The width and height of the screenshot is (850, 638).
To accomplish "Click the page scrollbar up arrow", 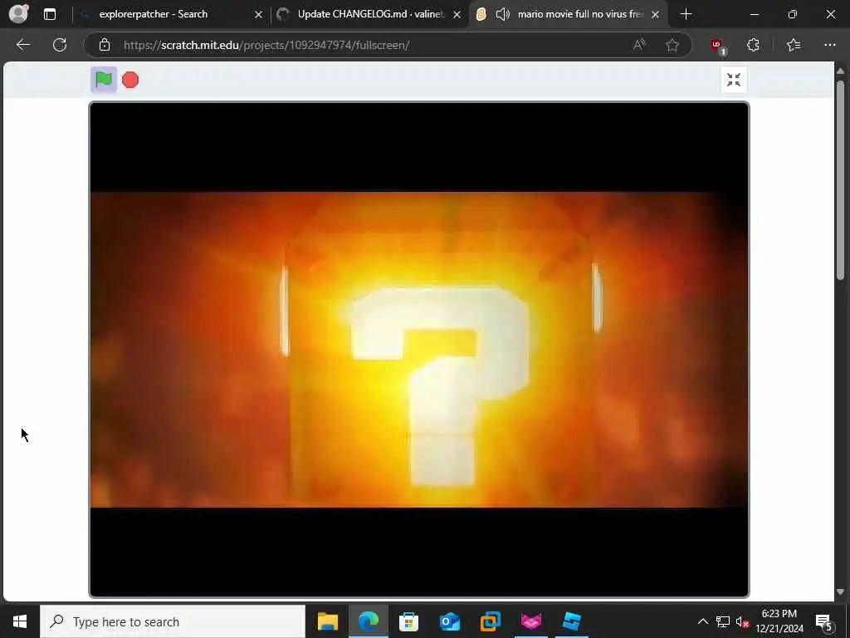I will [x=840, y=71].
